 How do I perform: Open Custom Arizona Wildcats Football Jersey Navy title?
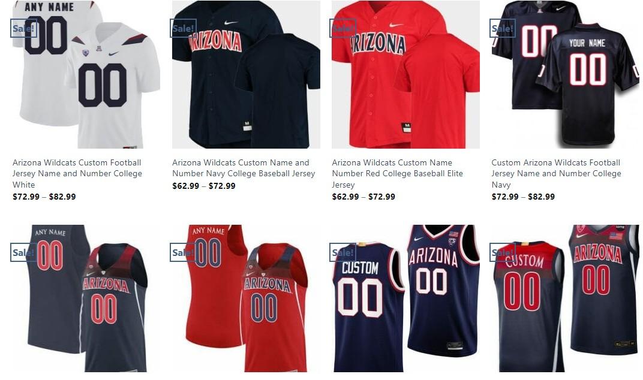tap(556, 173)
